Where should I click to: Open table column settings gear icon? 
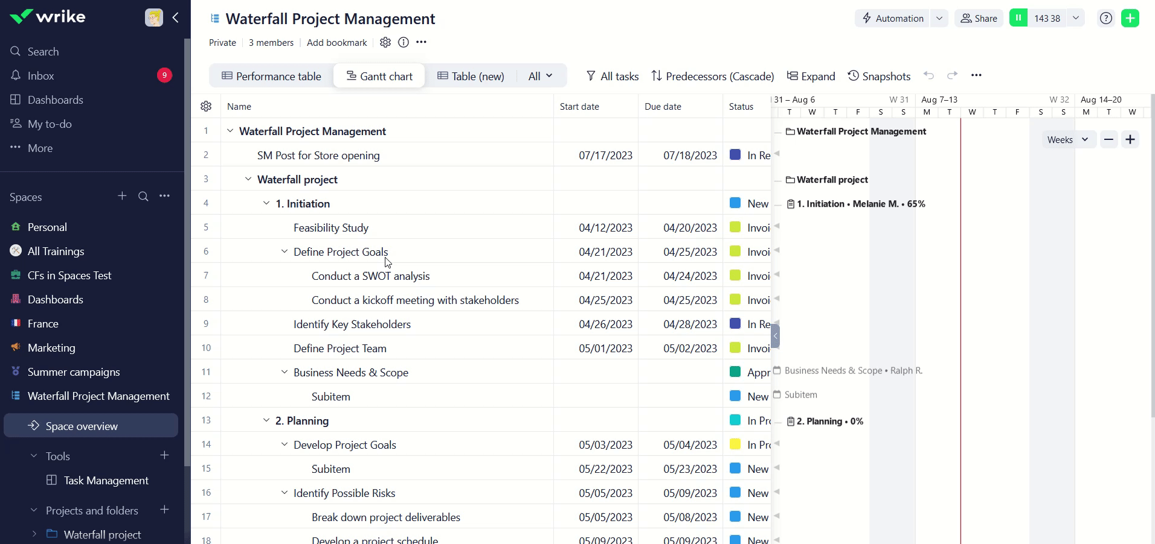tap(206, 106)
